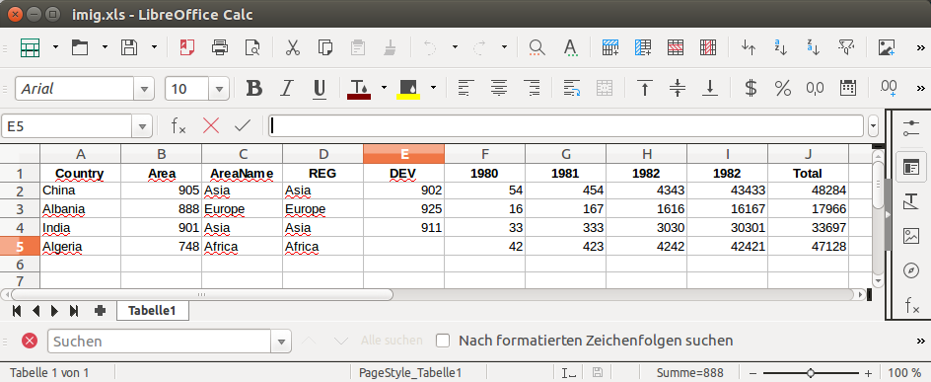This screenshot has height=382, width=931.
Task: Click the delete rows icon
Action: 676,47
